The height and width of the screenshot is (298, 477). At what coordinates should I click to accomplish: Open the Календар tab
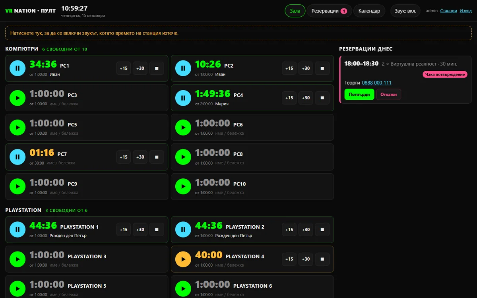click(x=369, y=11)
